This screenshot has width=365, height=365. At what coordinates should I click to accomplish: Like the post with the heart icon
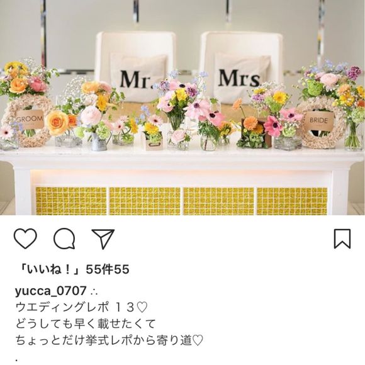click(x=25, y=238)
